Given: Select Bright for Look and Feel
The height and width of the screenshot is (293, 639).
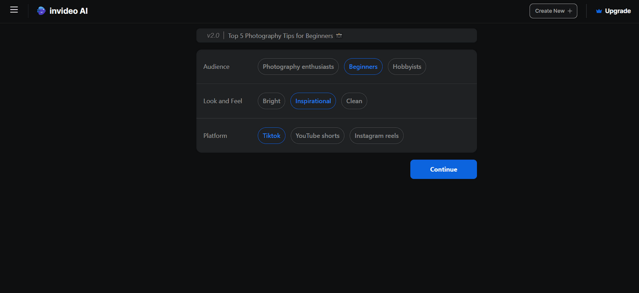Looking at the screenshot, I should (x=271, y=101).
